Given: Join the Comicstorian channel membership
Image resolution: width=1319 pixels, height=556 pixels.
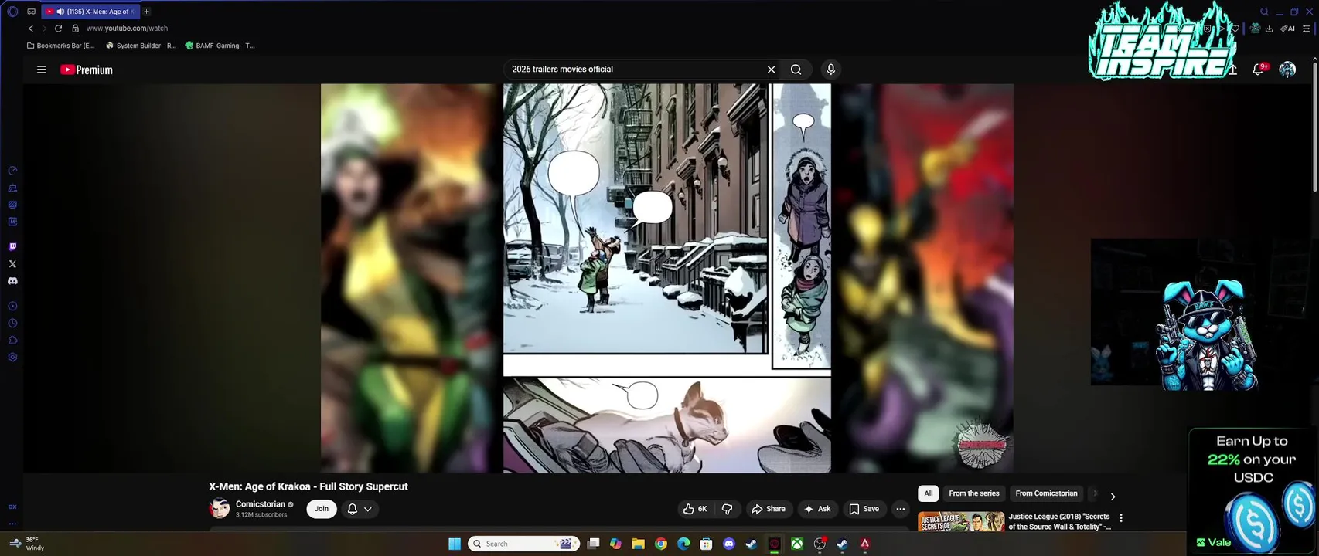Looking at the screenshot, I should 322,509.
